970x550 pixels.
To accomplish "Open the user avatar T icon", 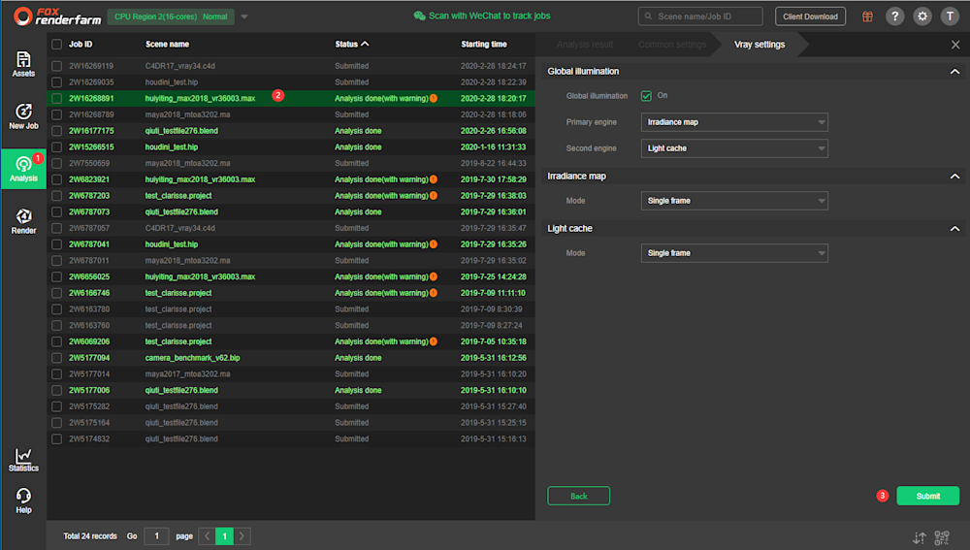I will click(x=950, y=16).
